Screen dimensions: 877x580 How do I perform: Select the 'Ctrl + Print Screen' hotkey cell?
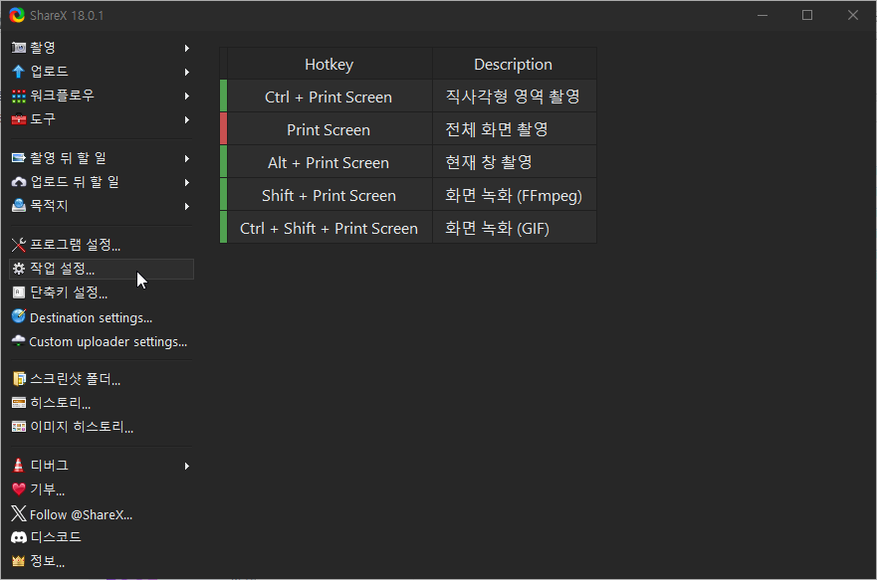pos(329,97)
